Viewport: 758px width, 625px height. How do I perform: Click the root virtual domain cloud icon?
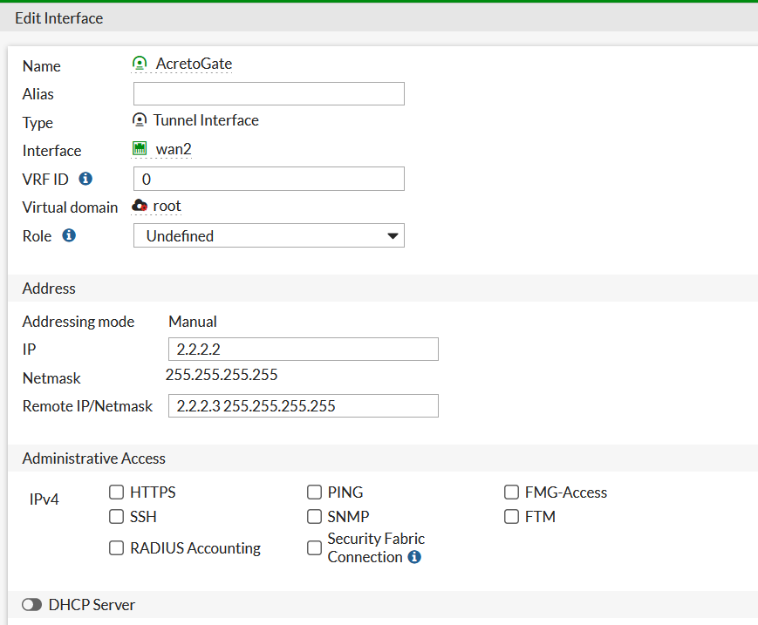click(x=140, y=206)
